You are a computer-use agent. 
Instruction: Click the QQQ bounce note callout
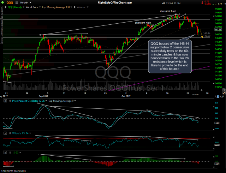(x=170, y=56)
